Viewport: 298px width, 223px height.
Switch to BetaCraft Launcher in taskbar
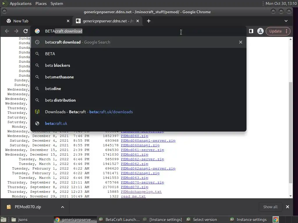[x=119, y=220]
